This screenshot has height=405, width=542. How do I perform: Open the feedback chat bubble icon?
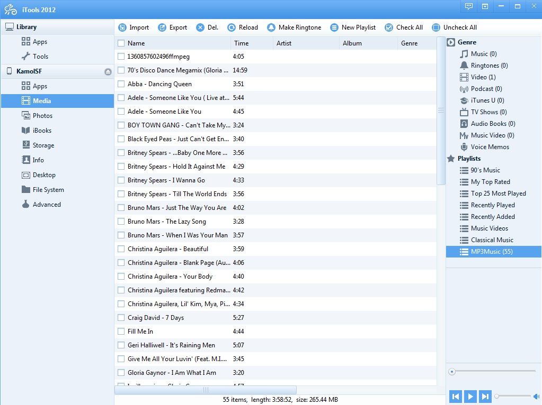click(469, 6)
